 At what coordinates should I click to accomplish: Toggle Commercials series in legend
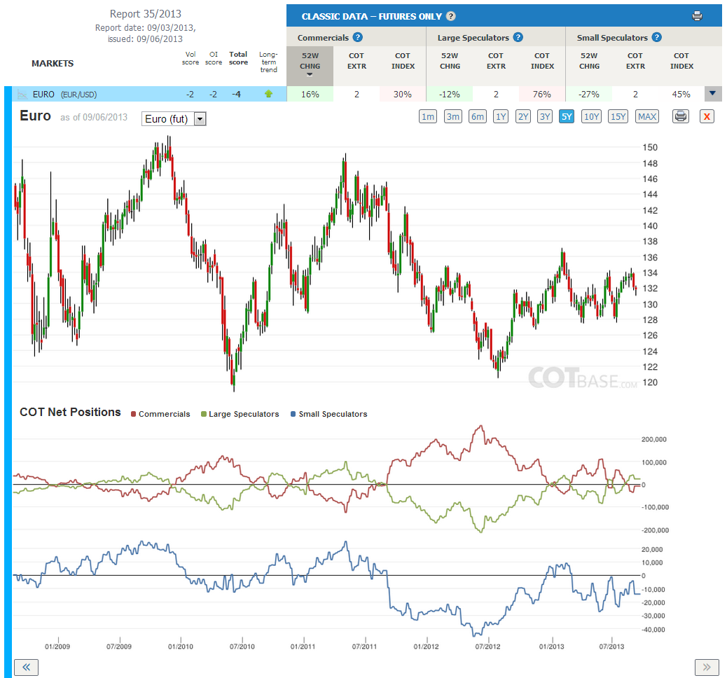160,414
